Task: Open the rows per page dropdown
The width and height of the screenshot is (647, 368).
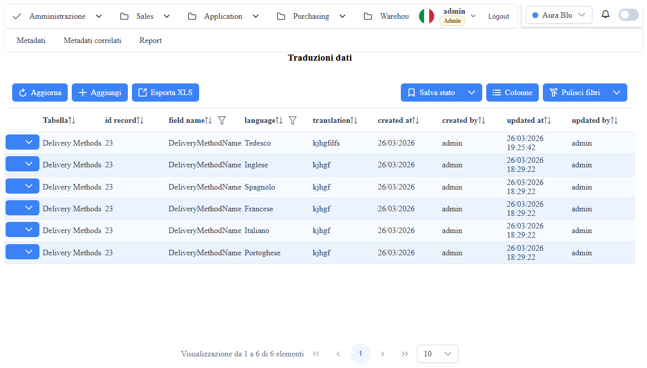Action: pos(438,354)
